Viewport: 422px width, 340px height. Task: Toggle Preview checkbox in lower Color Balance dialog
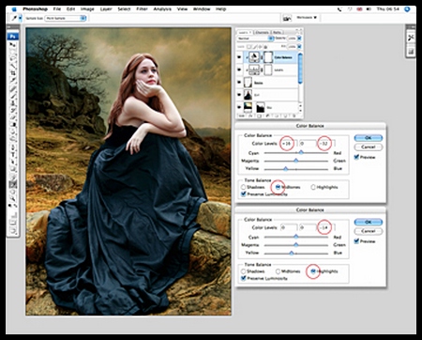click(x=356, y=241)
